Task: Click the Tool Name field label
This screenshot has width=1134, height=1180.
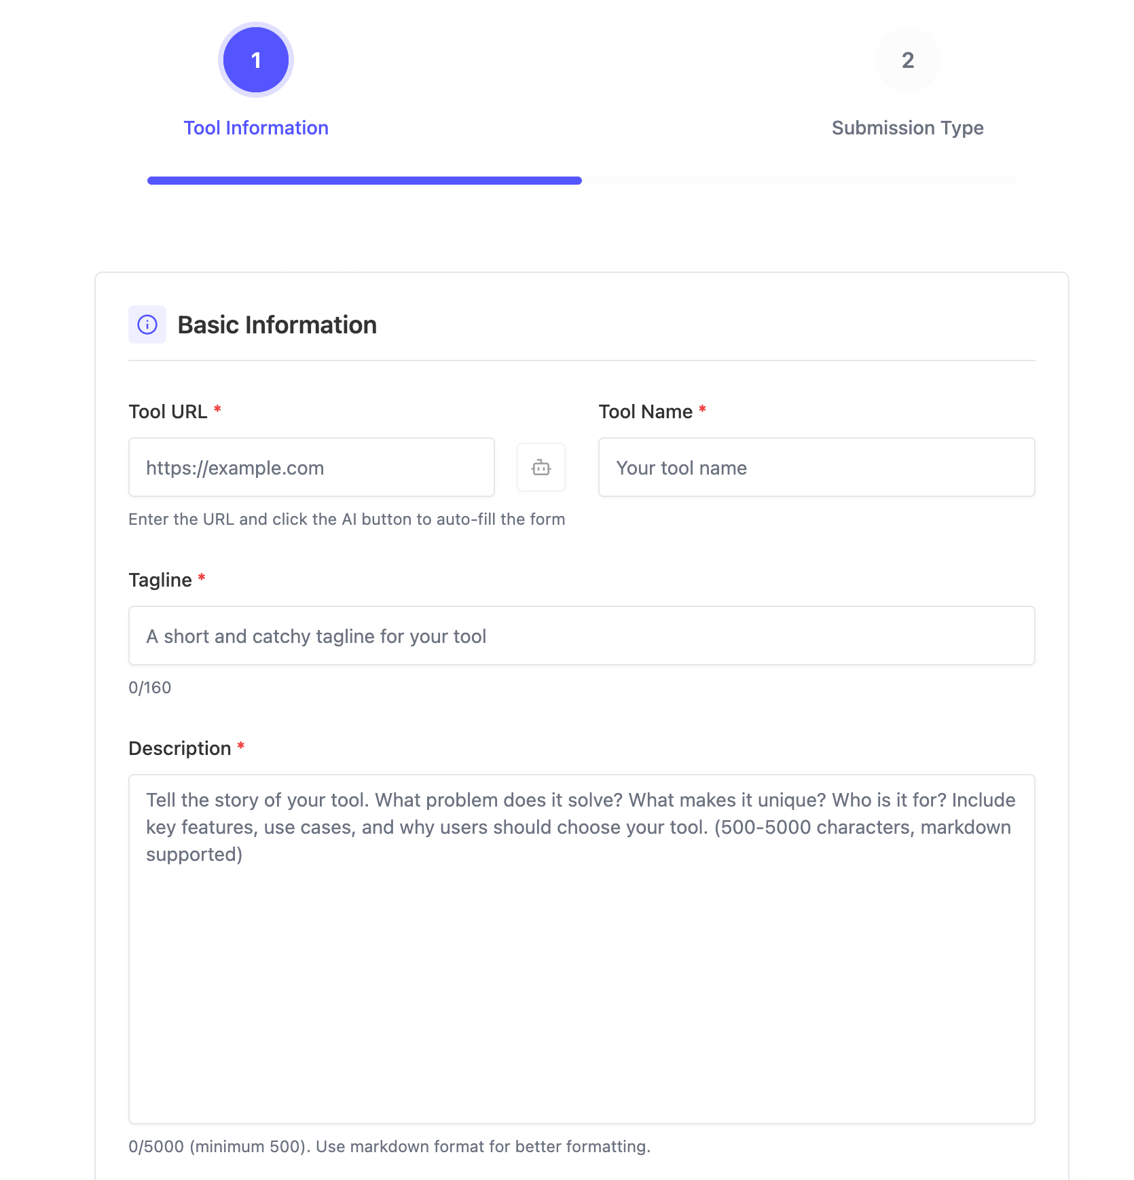Action: point(645,411)
